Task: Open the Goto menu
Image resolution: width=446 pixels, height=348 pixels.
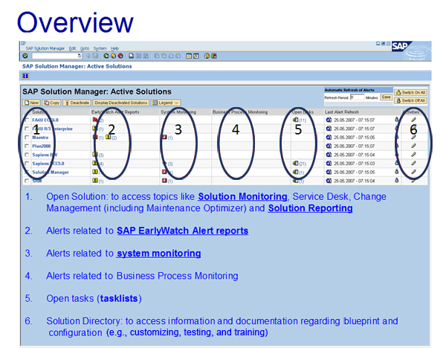Action: pos(84,48)
